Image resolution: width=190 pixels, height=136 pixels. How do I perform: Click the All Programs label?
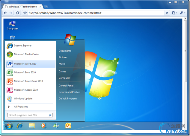21,107
